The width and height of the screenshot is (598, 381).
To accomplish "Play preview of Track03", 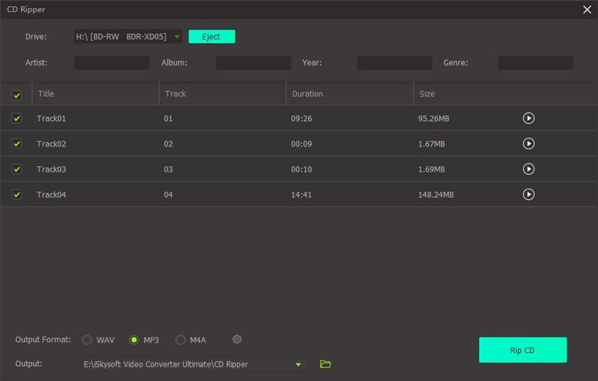I will (x=528, y=169).
